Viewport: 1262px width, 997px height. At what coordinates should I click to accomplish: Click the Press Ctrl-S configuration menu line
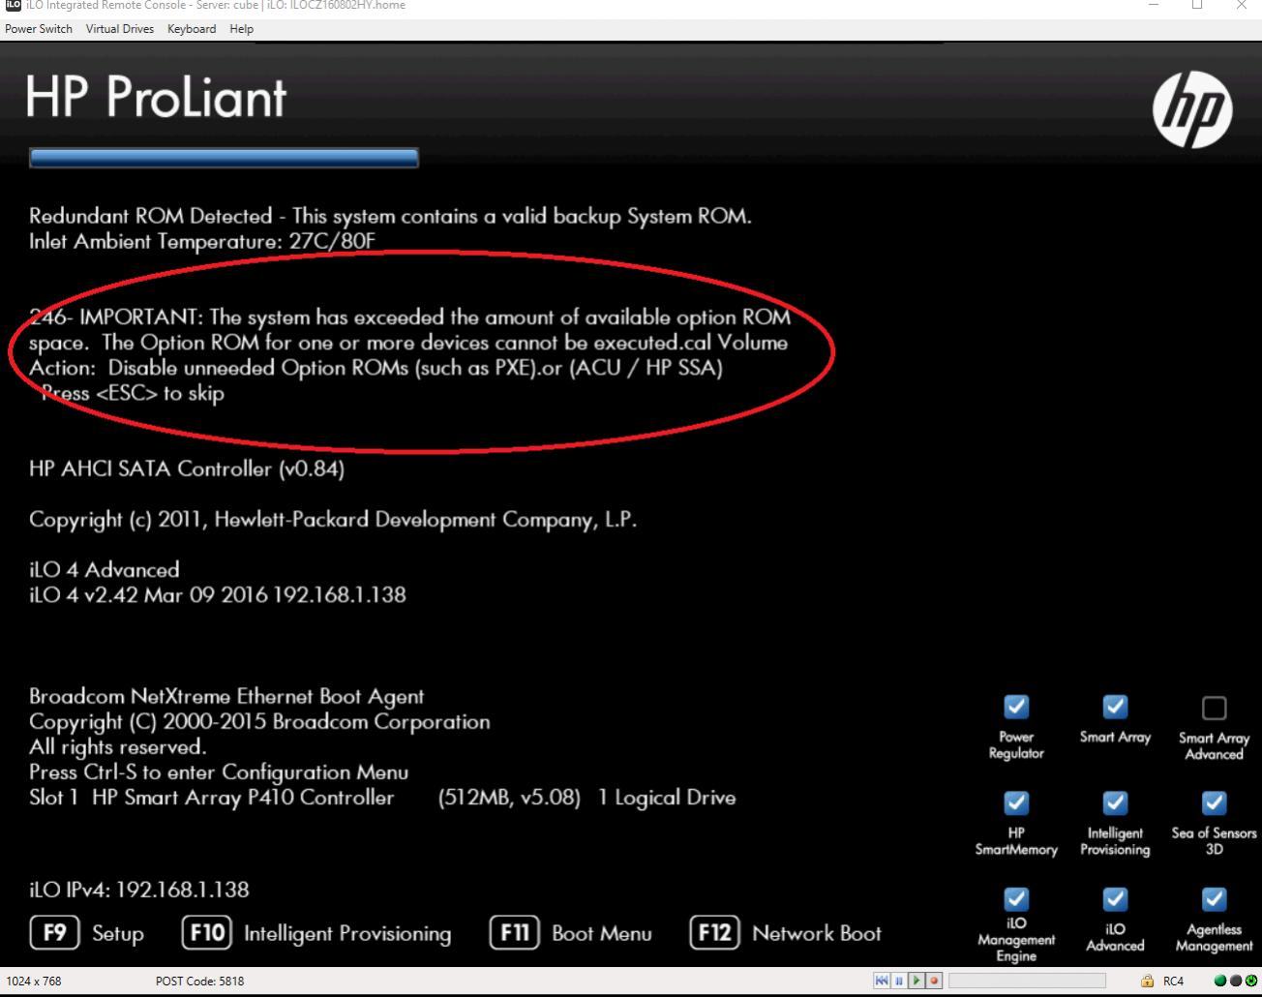pos(219,772)
